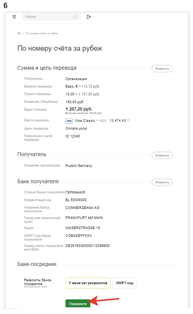Click the page heading По номеру счёта за рубеж

[x=60, y=48]
